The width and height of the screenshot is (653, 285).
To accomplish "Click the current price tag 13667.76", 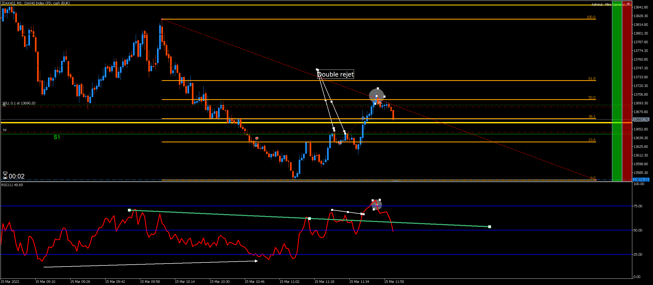I will click(640, 120).
